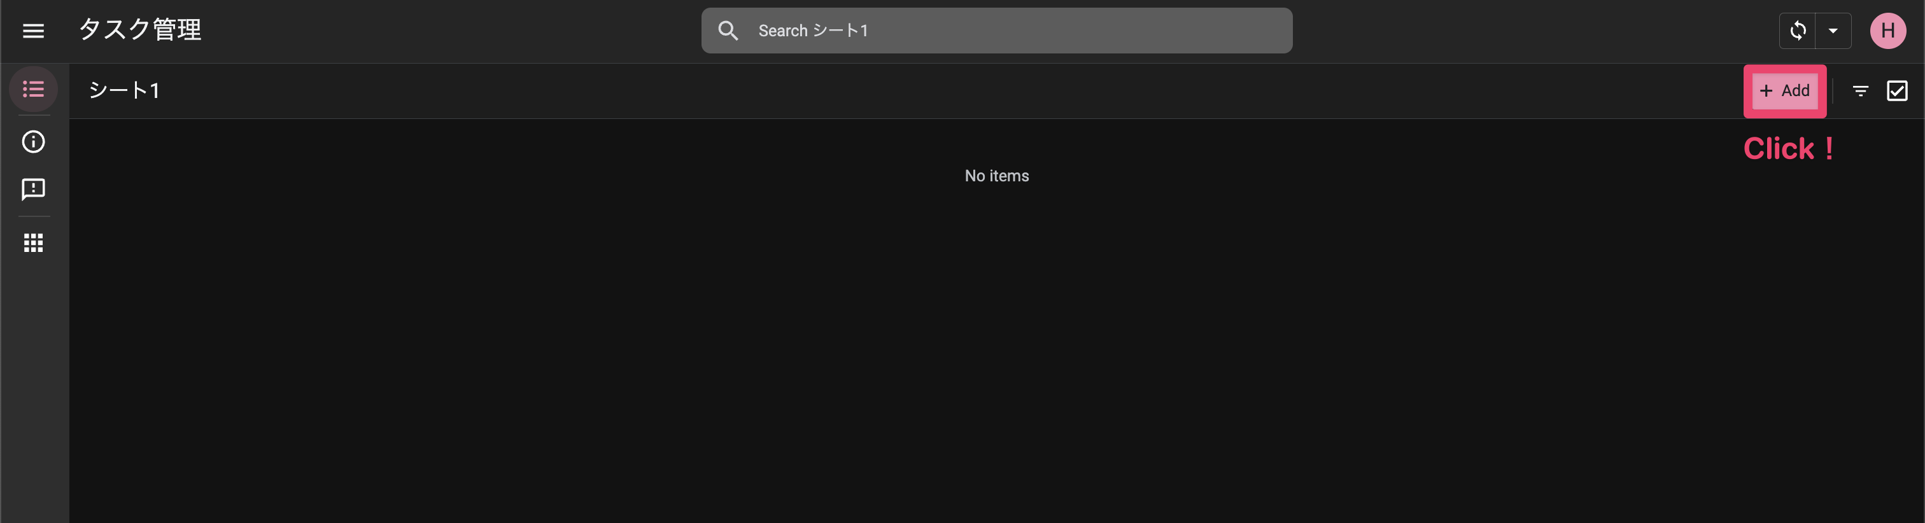Click the sync refresh icon

coord(1798,31)
